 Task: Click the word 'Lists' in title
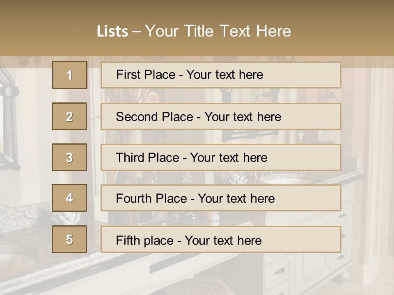[x=112, y=32]
